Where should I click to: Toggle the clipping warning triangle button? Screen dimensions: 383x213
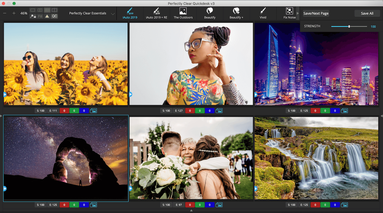(x=47, y=16)
